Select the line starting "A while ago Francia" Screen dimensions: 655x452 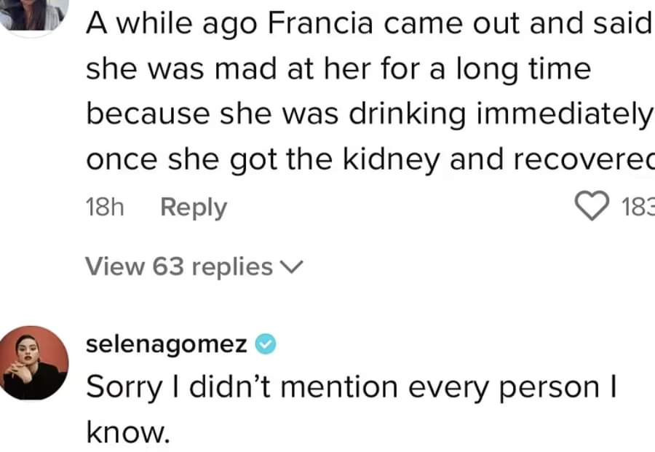tap(369, 23)
